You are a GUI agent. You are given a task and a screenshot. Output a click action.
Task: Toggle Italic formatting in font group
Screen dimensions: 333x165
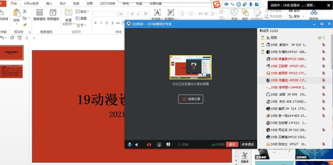[101, 23]
